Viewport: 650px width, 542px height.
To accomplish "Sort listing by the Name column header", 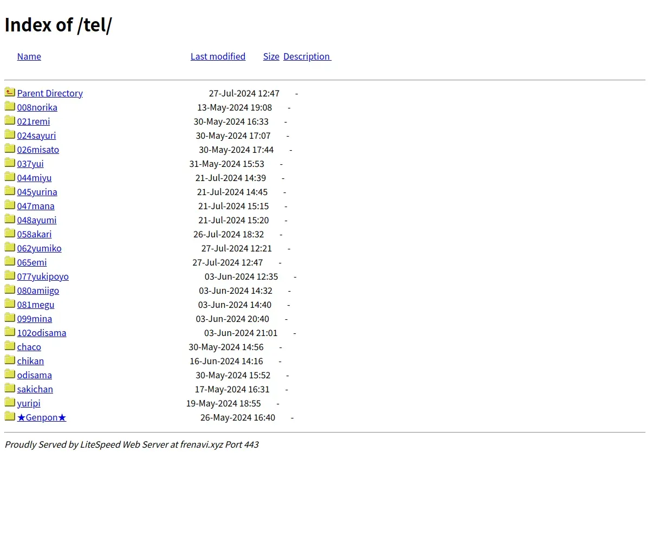I will [x=29, y=56].
